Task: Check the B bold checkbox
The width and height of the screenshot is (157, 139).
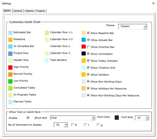Action: point(73,125)
